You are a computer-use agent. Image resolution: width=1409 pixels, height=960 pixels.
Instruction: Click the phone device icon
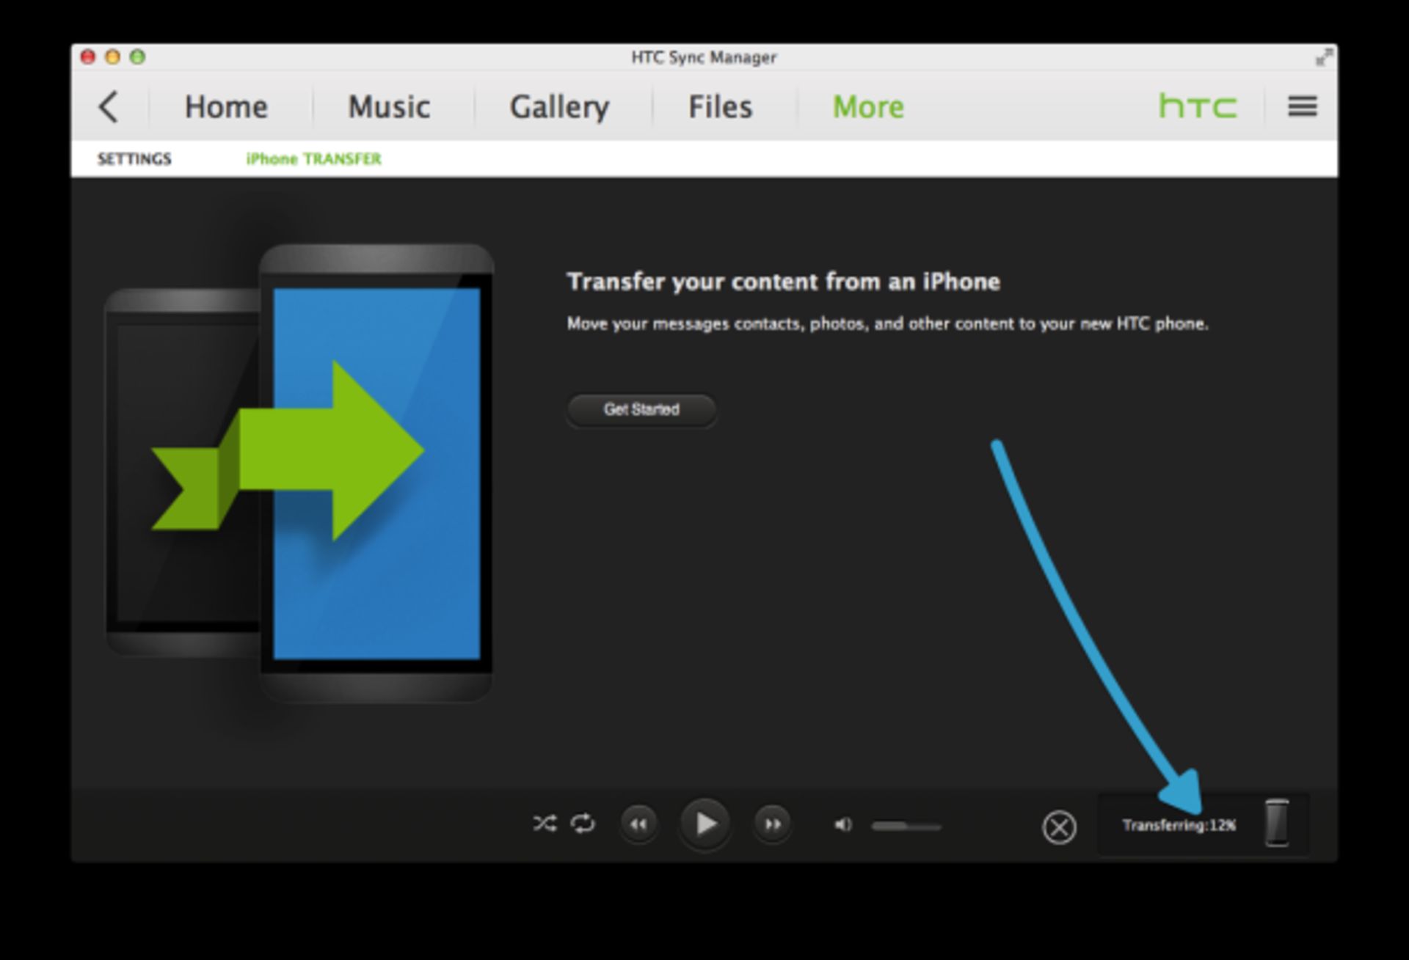pyautogui.click(x=1277, y=823)
